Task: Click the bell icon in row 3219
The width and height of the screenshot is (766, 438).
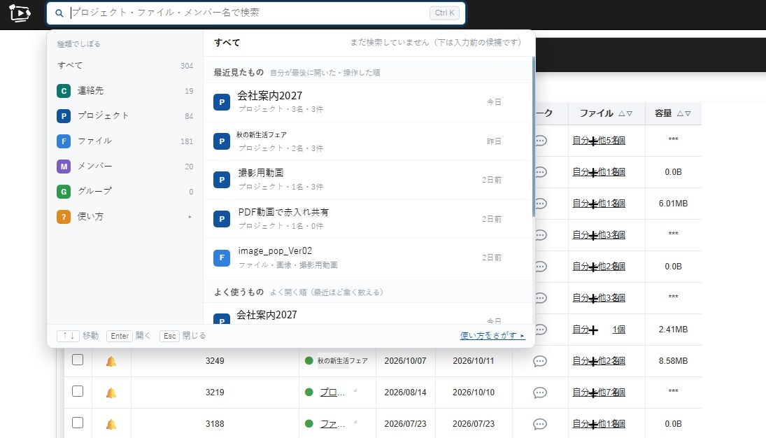Action: [x=111, y=393]
